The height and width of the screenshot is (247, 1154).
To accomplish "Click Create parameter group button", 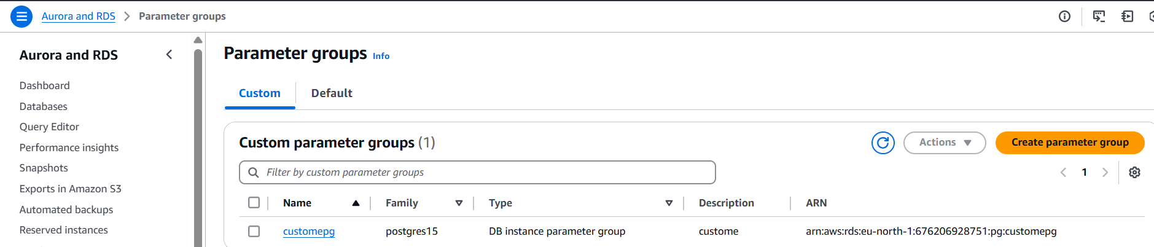I will click(x=1069, y=143).
